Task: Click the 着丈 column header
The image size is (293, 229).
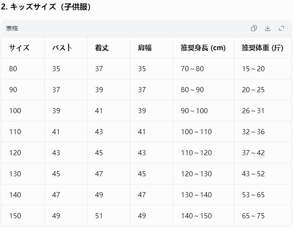Action: [x=102, y=48]
